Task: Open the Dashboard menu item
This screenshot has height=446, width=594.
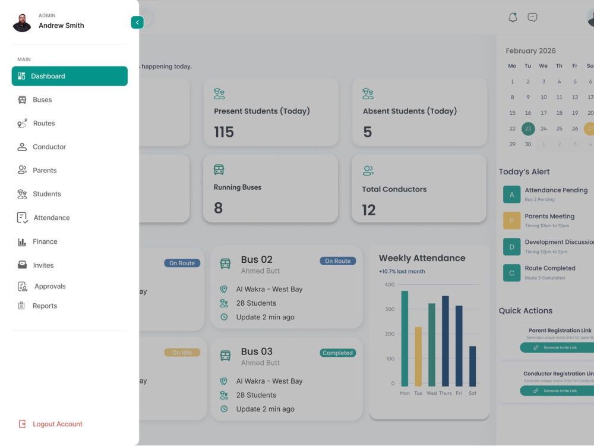Action: pos(69,76)
